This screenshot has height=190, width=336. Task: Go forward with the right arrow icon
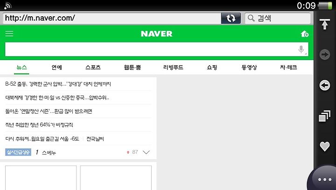325,54
